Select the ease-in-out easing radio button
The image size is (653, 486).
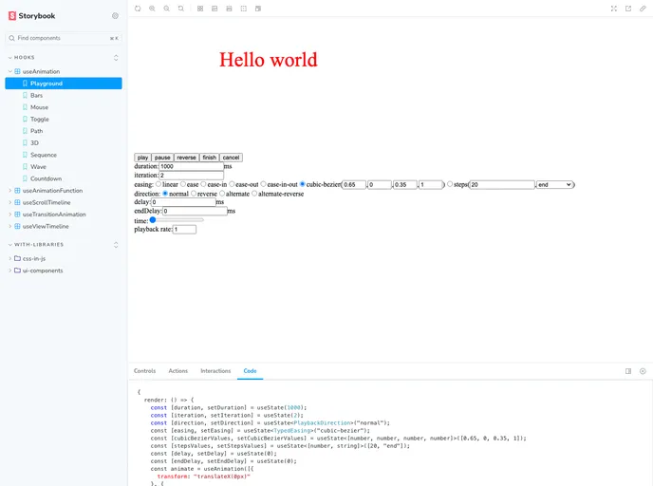[263, 184]
